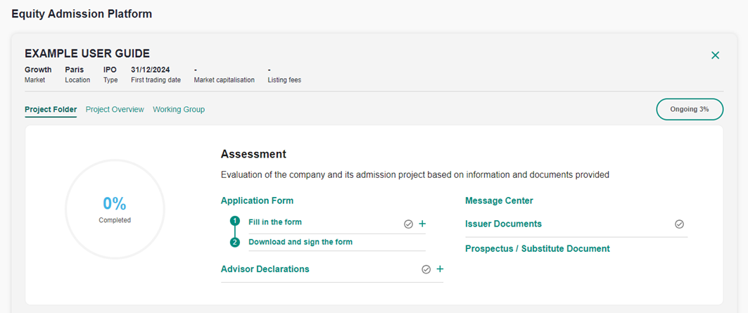The width and height of the screenshot is (748, 313).
Task: Open the Working Group tab
Action: point(179,110)
